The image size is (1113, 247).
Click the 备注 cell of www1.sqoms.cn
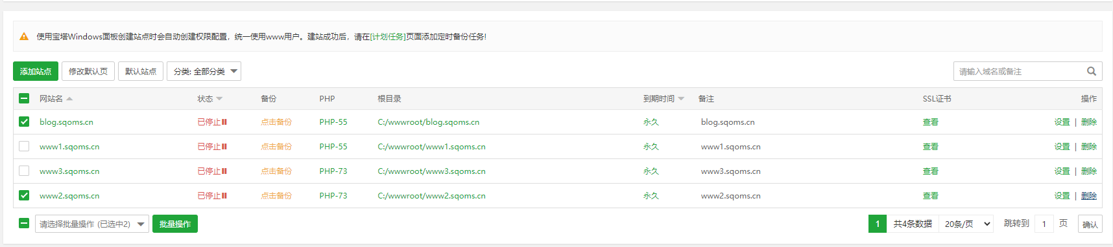click(x=731, y=147)
